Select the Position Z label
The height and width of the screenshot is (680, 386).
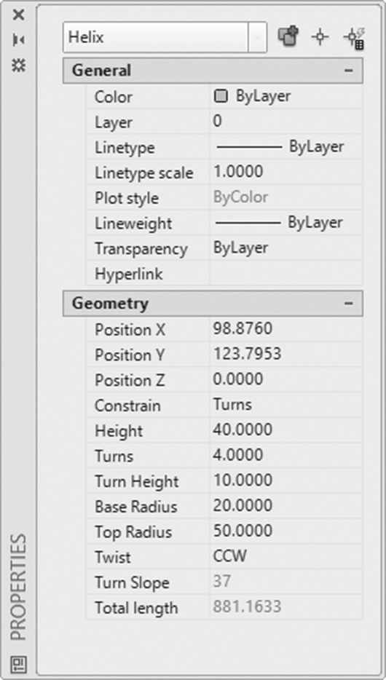pos(130,380)
